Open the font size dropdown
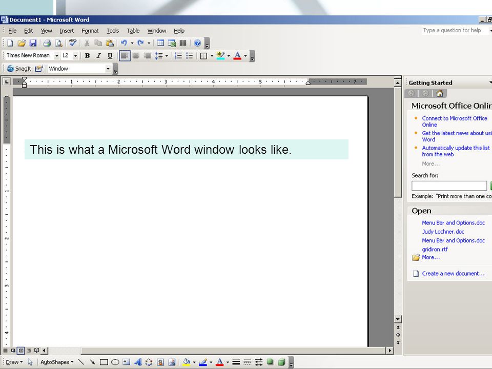The width and height of the screenshot is (492, 369). (75, 56)
